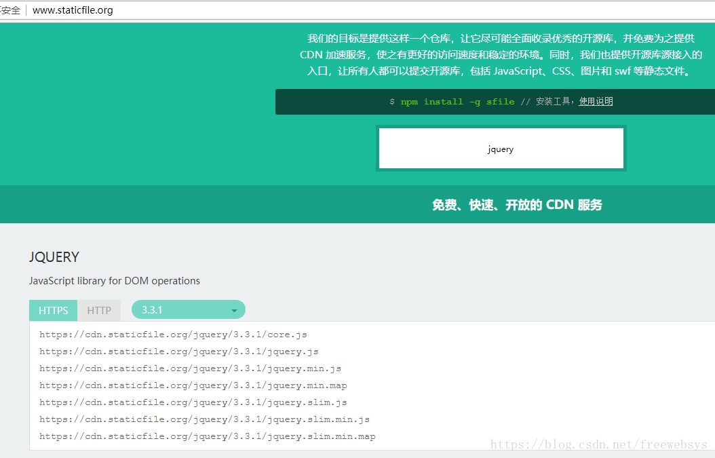Click the npm install -g sfile command
715x458 pixels.
tap(457, 102)
